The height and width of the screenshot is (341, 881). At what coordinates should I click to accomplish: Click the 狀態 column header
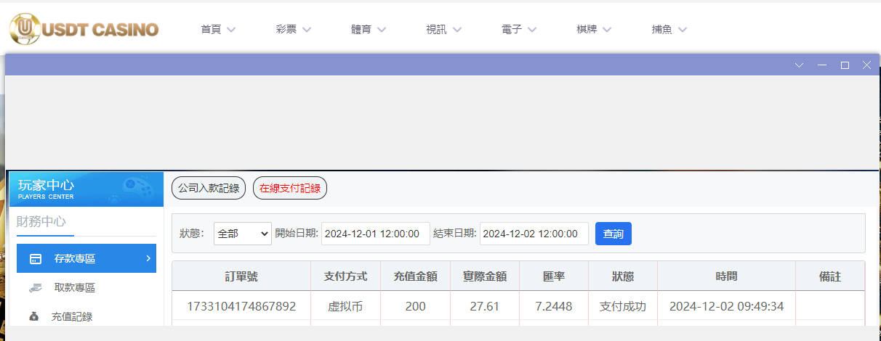click(623, 276)
